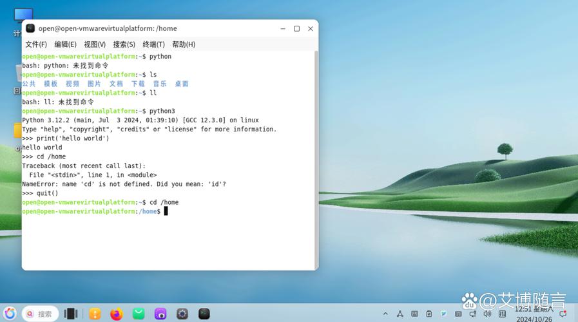Open the 帮助(H) menu

(x=184, y=44)
